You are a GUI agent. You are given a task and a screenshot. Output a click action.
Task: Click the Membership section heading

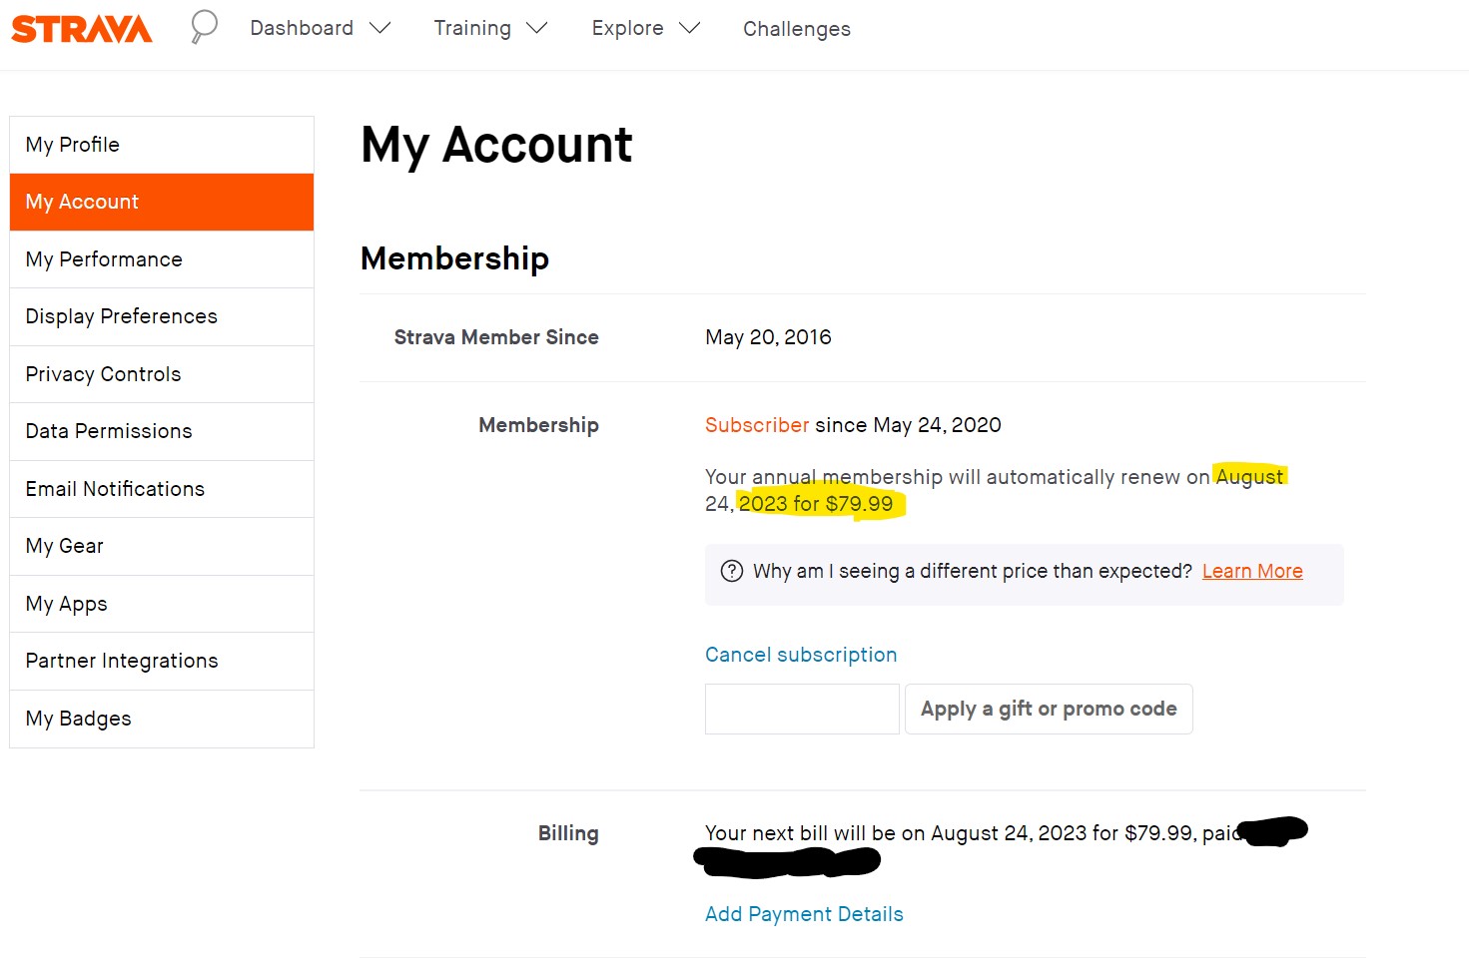pos(454,258)
